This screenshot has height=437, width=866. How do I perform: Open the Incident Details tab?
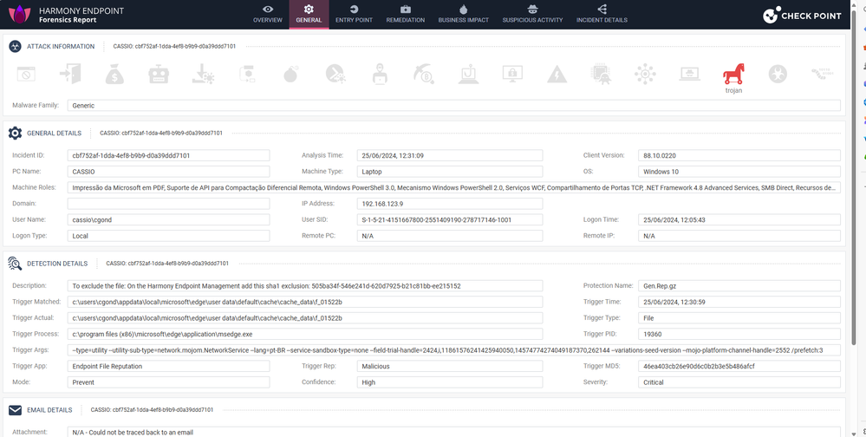(602, 14)
